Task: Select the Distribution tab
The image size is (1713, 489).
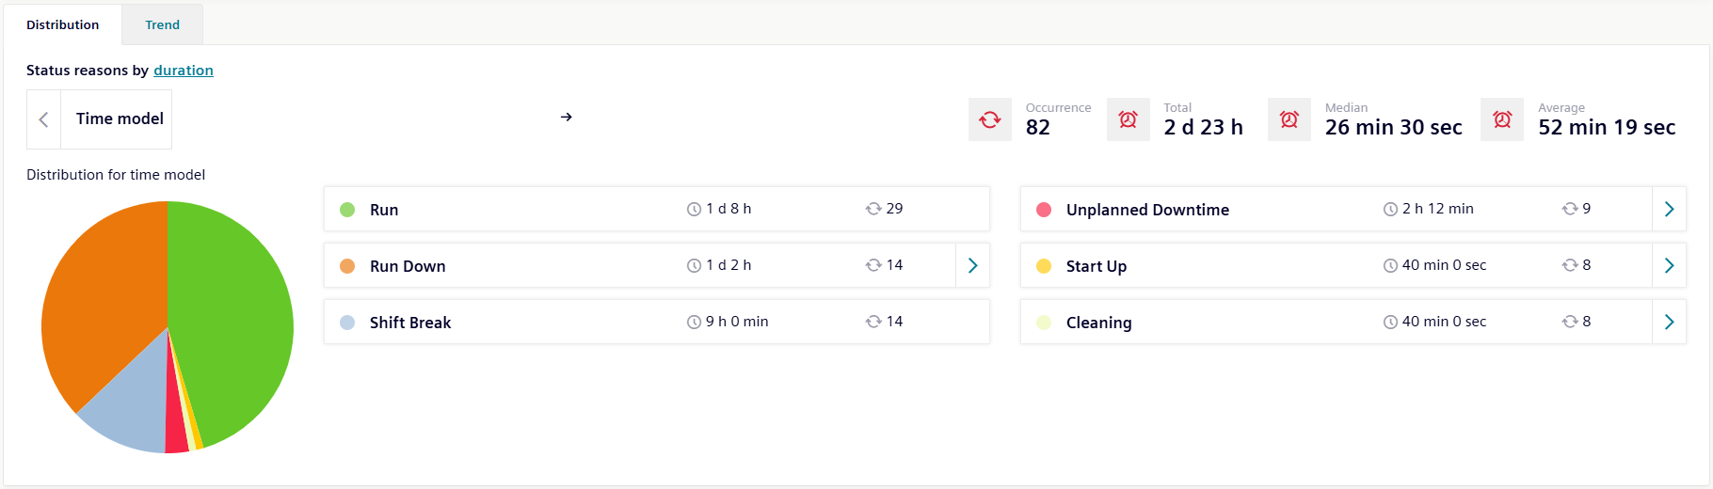Action: point(62,24)
